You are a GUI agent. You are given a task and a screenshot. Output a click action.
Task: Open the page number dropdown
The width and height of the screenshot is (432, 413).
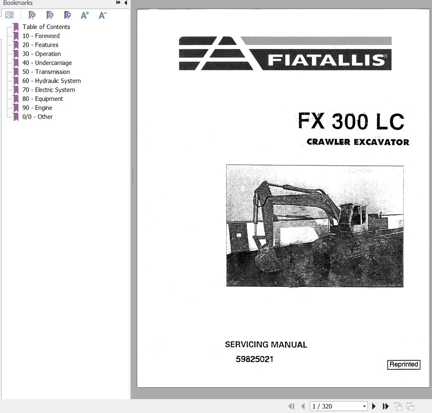(x=365, y=406)
